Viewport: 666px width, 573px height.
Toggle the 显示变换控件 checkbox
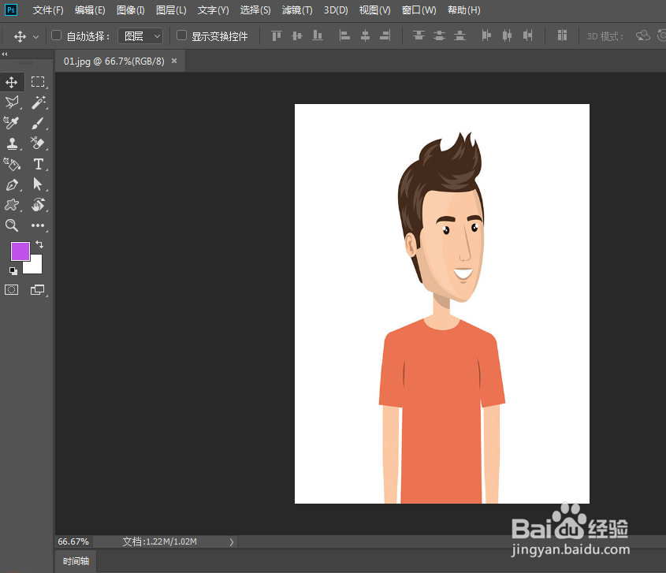[181, 35]
